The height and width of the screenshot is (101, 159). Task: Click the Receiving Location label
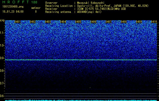(59, 6)
